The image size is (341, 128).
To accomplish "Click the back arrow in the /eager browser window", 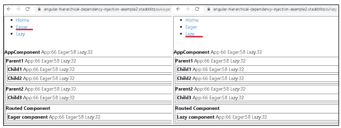I will tap(8, 10).
